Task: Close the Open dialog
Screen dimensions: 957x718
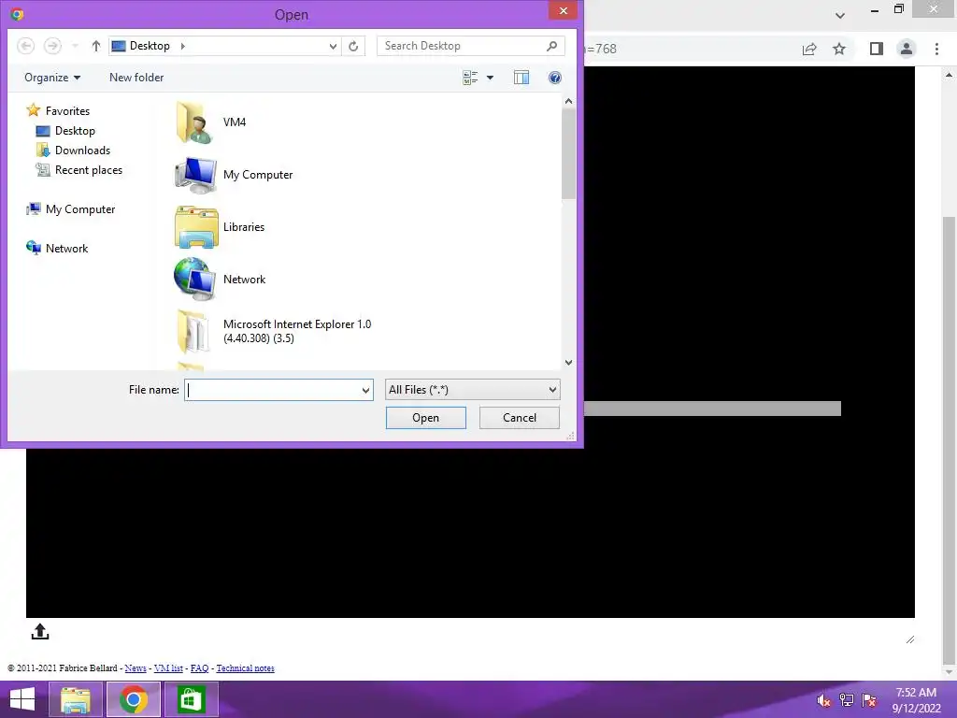Action: click(563, 10)
